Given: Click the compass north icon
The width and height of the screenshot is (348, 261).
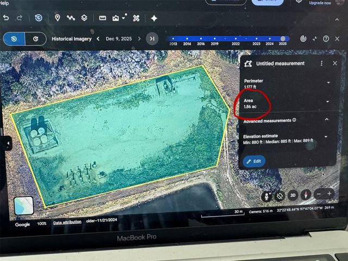Looking at the screenshot, I should (x=306, y=195).
